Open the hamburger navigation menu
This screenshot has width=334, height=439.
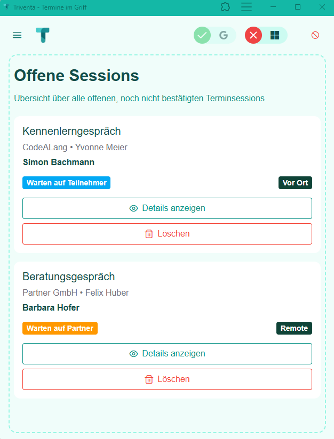pyautogui.click(x=17, y=35)
